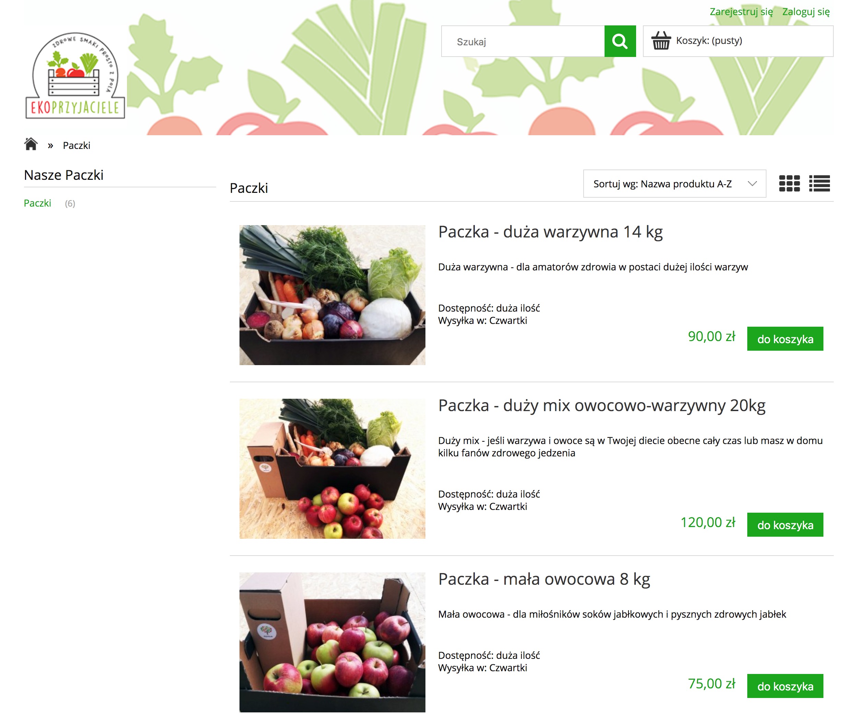Switch to grid view layout
The width and height of the screenshot is (855, 722).
pyautogui.click(x=789, y=183)
